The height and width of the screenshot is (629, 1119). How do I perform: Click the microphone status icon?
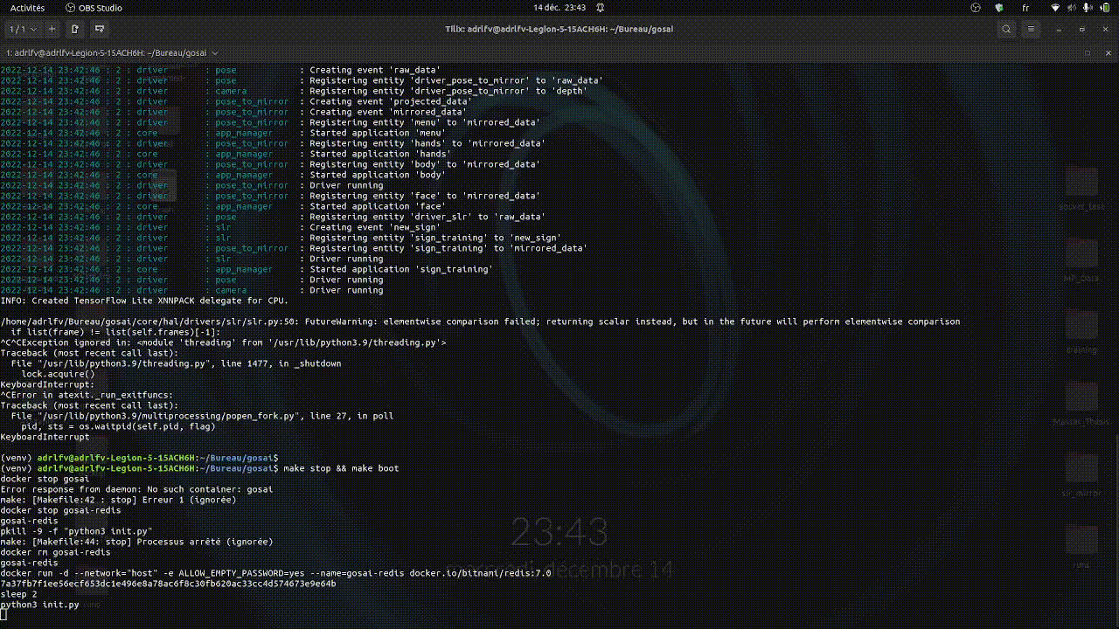point(1087,8)
